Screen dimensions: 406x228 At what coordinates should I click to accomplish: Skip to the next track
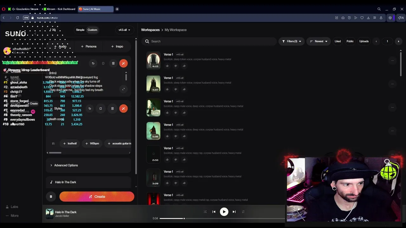click(234, 212)
